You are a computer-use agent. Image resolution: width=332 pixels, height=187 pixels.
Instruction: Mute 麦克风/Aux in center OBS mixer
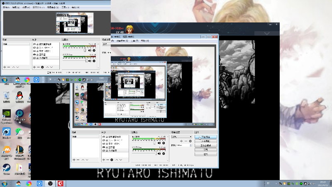coord(159,153)
